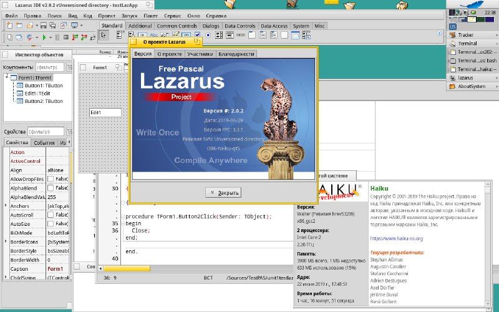The image size is (499, 312).
Task: Focus the Компоненты filter input field
Action: (x=50, y=67)
